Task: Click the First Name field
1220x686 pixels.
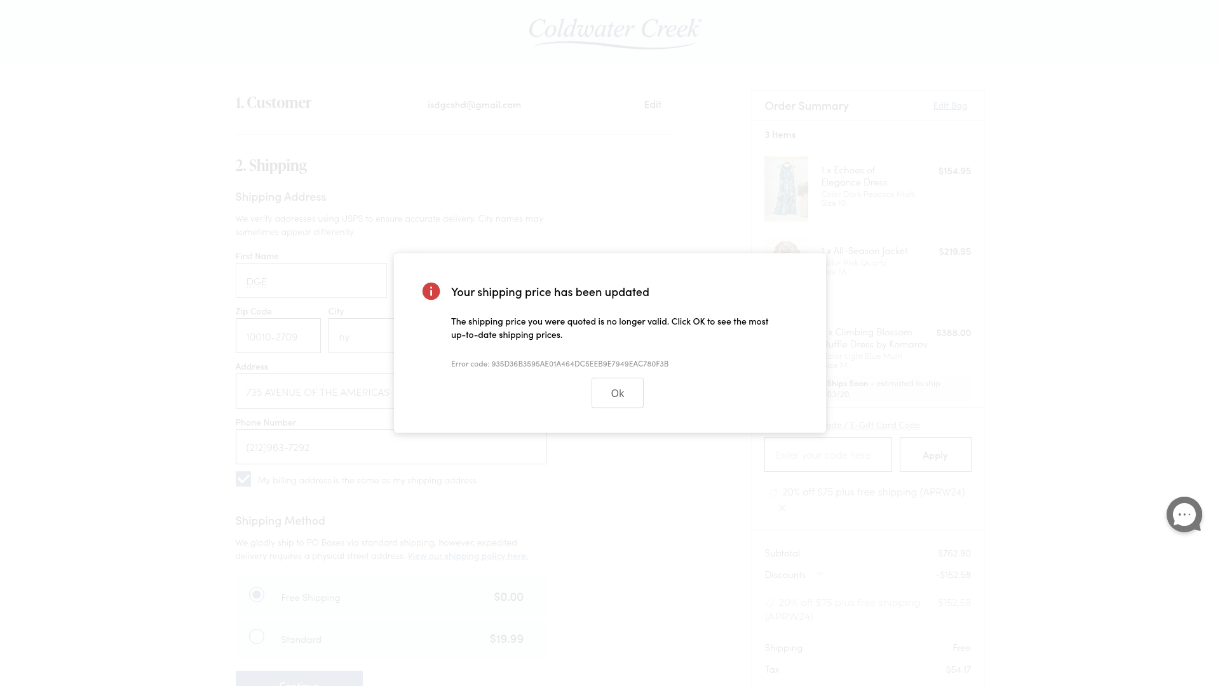Action: point(311,281)
